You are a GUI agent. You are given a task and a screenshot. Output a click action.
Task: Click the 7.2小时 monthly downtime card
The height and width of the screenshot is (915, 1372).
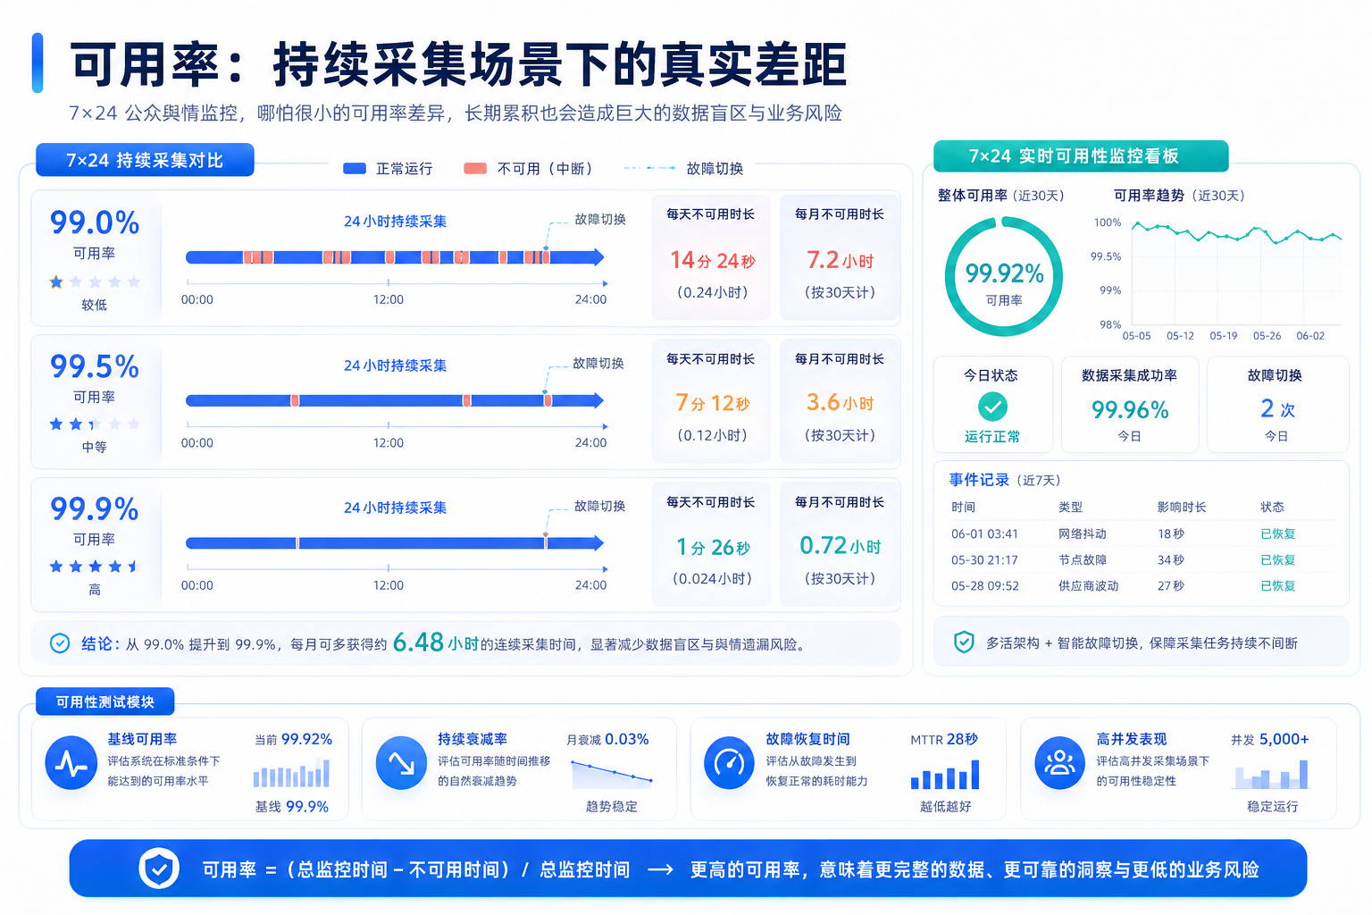click(840, 257)
